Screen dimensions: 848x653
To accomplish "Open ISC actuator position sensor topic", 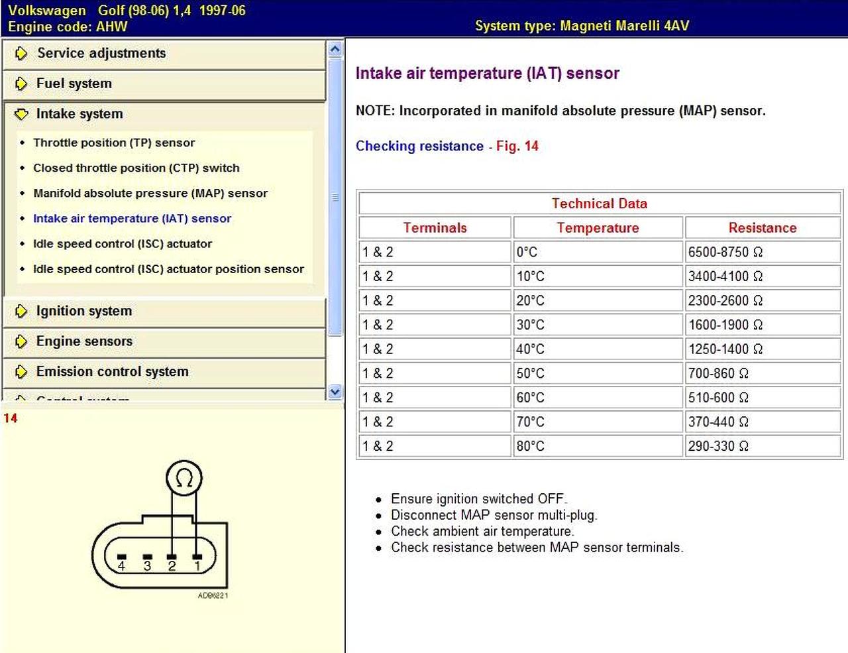I will (168, 268).
